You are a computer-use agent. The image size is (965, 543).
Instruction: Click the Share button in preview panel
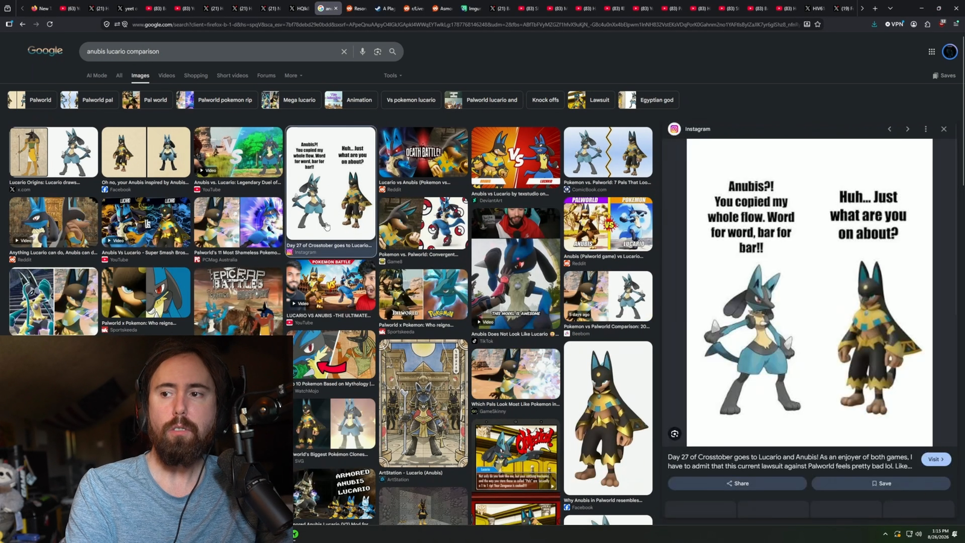click(737, 483)
